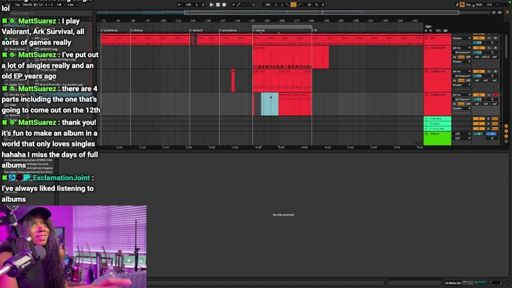Toggle the Lock Envelopes icon
Image resolution: width=512 pixels, height=288 pixels.
pos(446,31)
